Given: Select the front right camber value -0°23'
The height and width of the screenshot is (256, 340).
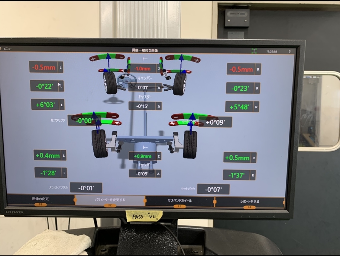Looking at the screenshot, I should 240,89.
